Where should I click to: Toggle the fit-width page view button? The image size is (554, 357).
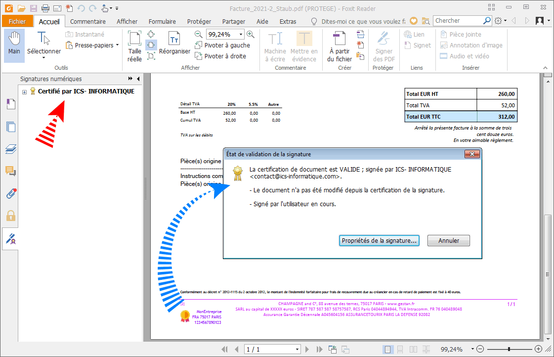152,45
